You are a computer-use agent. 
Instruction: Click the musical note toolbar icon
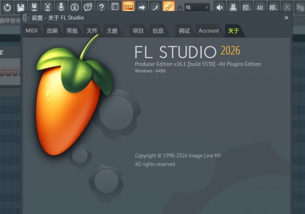[155, 7]
